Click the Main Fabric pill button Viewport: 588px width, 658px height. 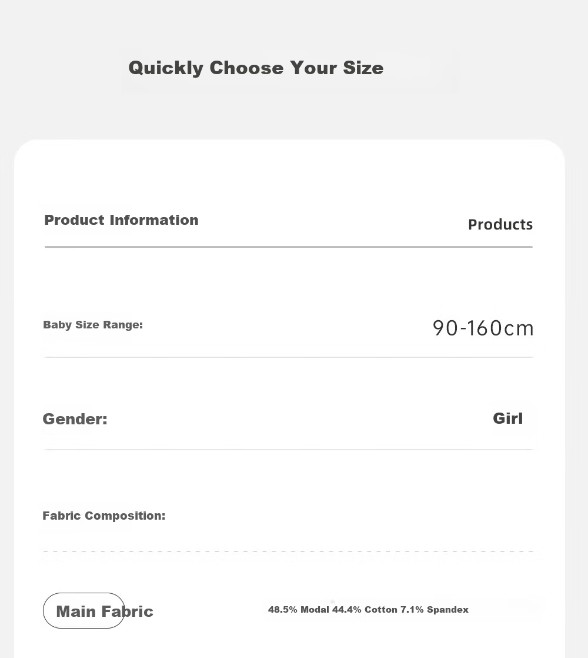tap(84, 610)
